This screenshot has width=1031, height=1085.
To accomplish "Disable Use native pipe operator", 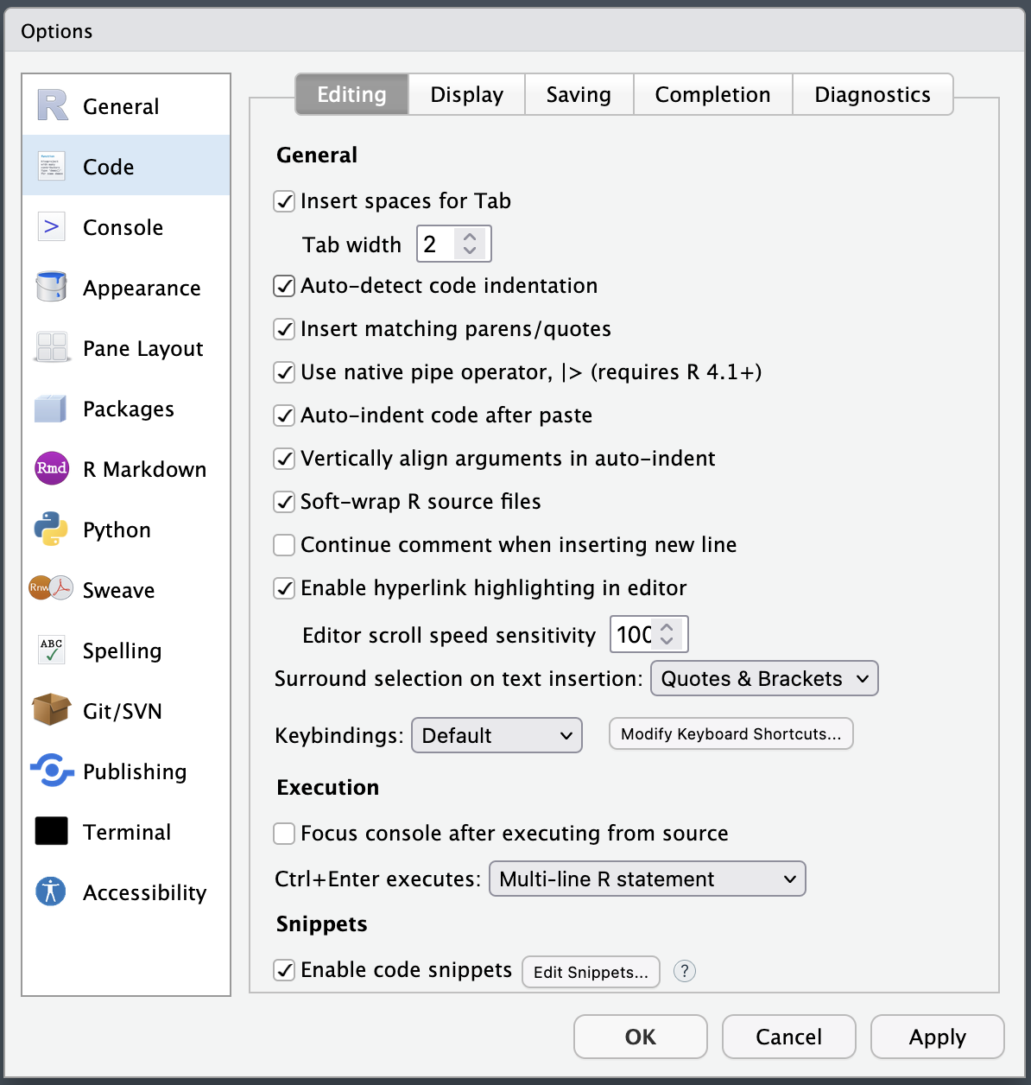I will [284, 372].
